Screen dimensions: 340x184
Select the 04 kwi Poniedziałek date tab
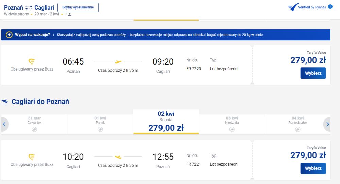[297, 124]
